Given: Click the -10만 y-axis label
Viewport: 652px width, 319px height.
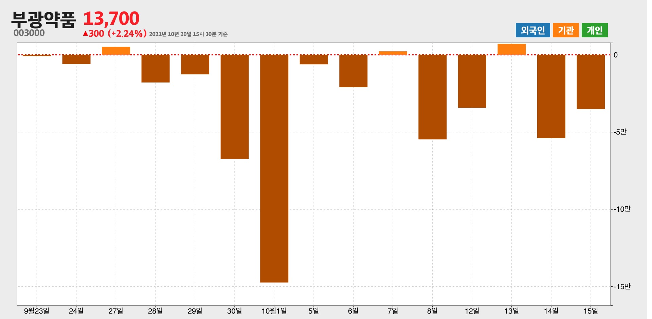Looking at the screenshot, I should pyautogui.click(x=622, y=209).
